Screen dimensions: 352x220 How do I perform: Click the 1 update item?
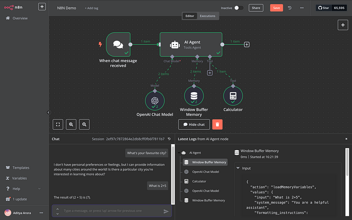click(20, 199)
